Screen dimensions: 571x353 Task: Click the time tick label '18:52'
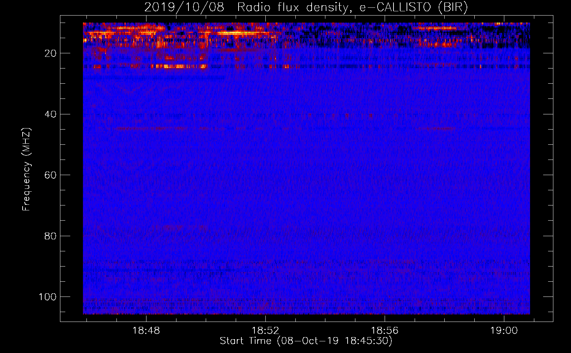coord(265,331)
